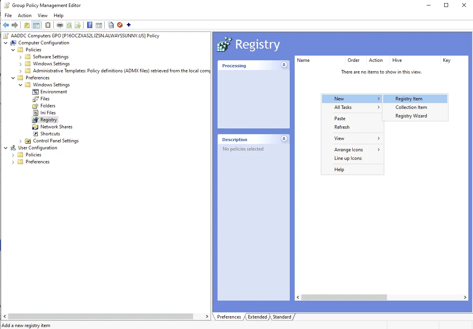Click the Display XML document toolbar icon
The image size is (473, 329).
(111, 25)
